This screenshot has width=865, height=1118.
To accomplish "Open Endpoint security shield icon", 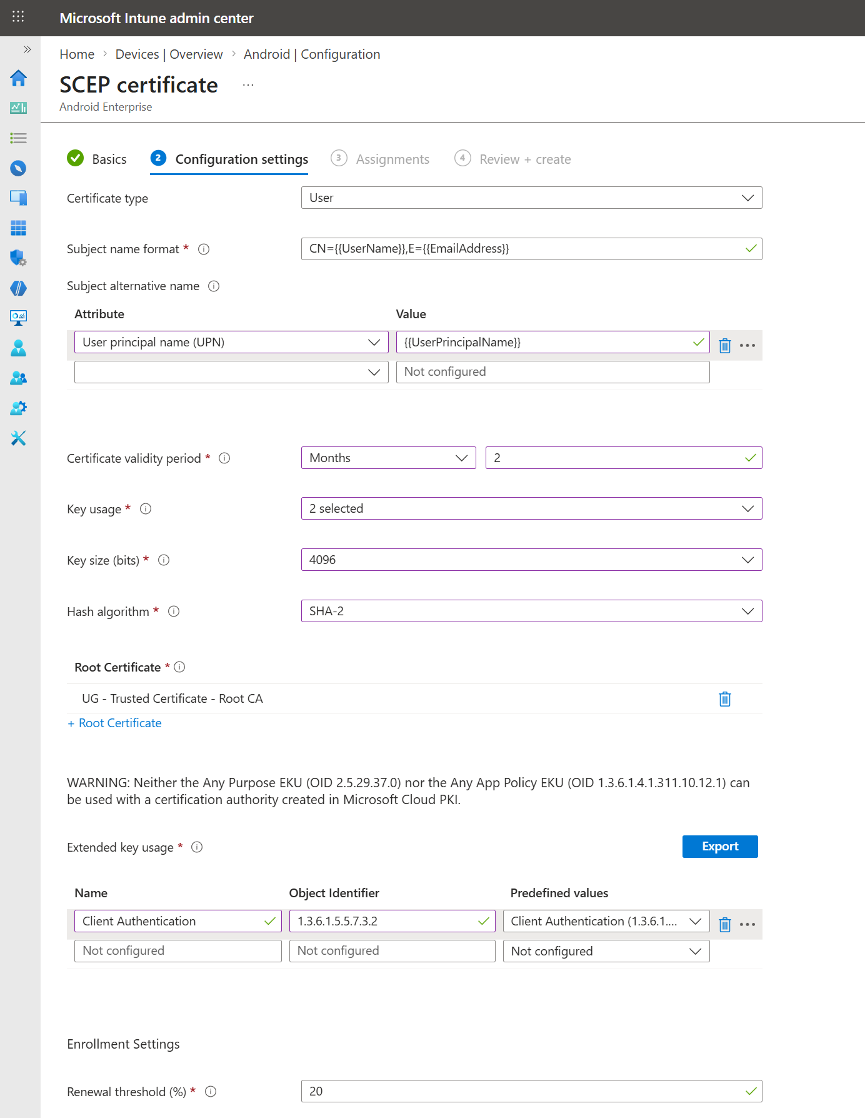I will 19,258.
